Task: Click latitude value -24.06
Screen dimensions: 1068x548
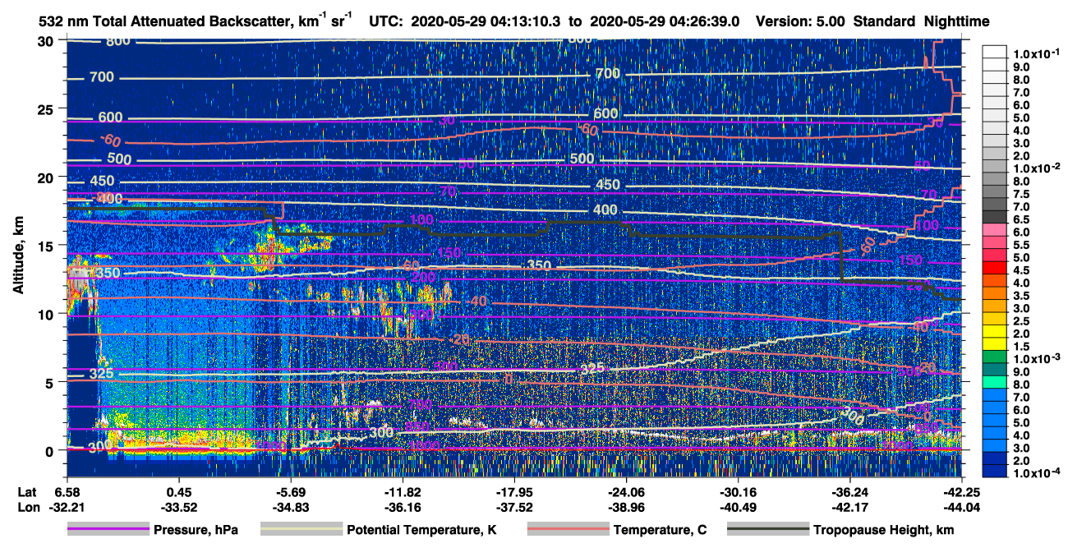Action: pos(626,492)
